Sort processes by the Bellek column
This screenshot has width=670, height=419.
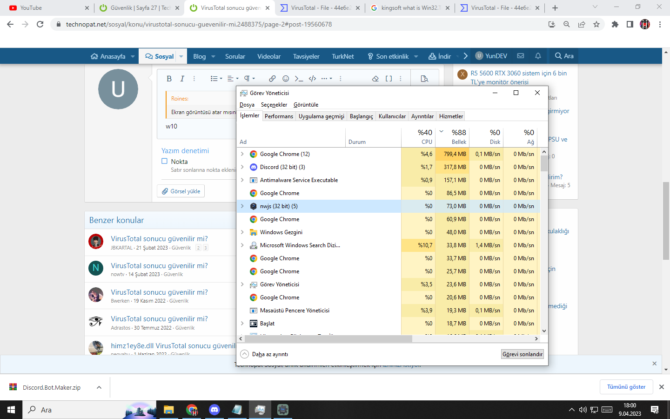pos(452,137)
